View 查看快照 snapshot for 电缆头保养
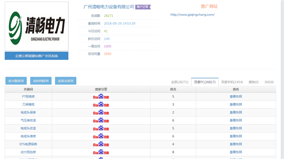Viewport: 284px width, 159px height. [x=236, y=113]
